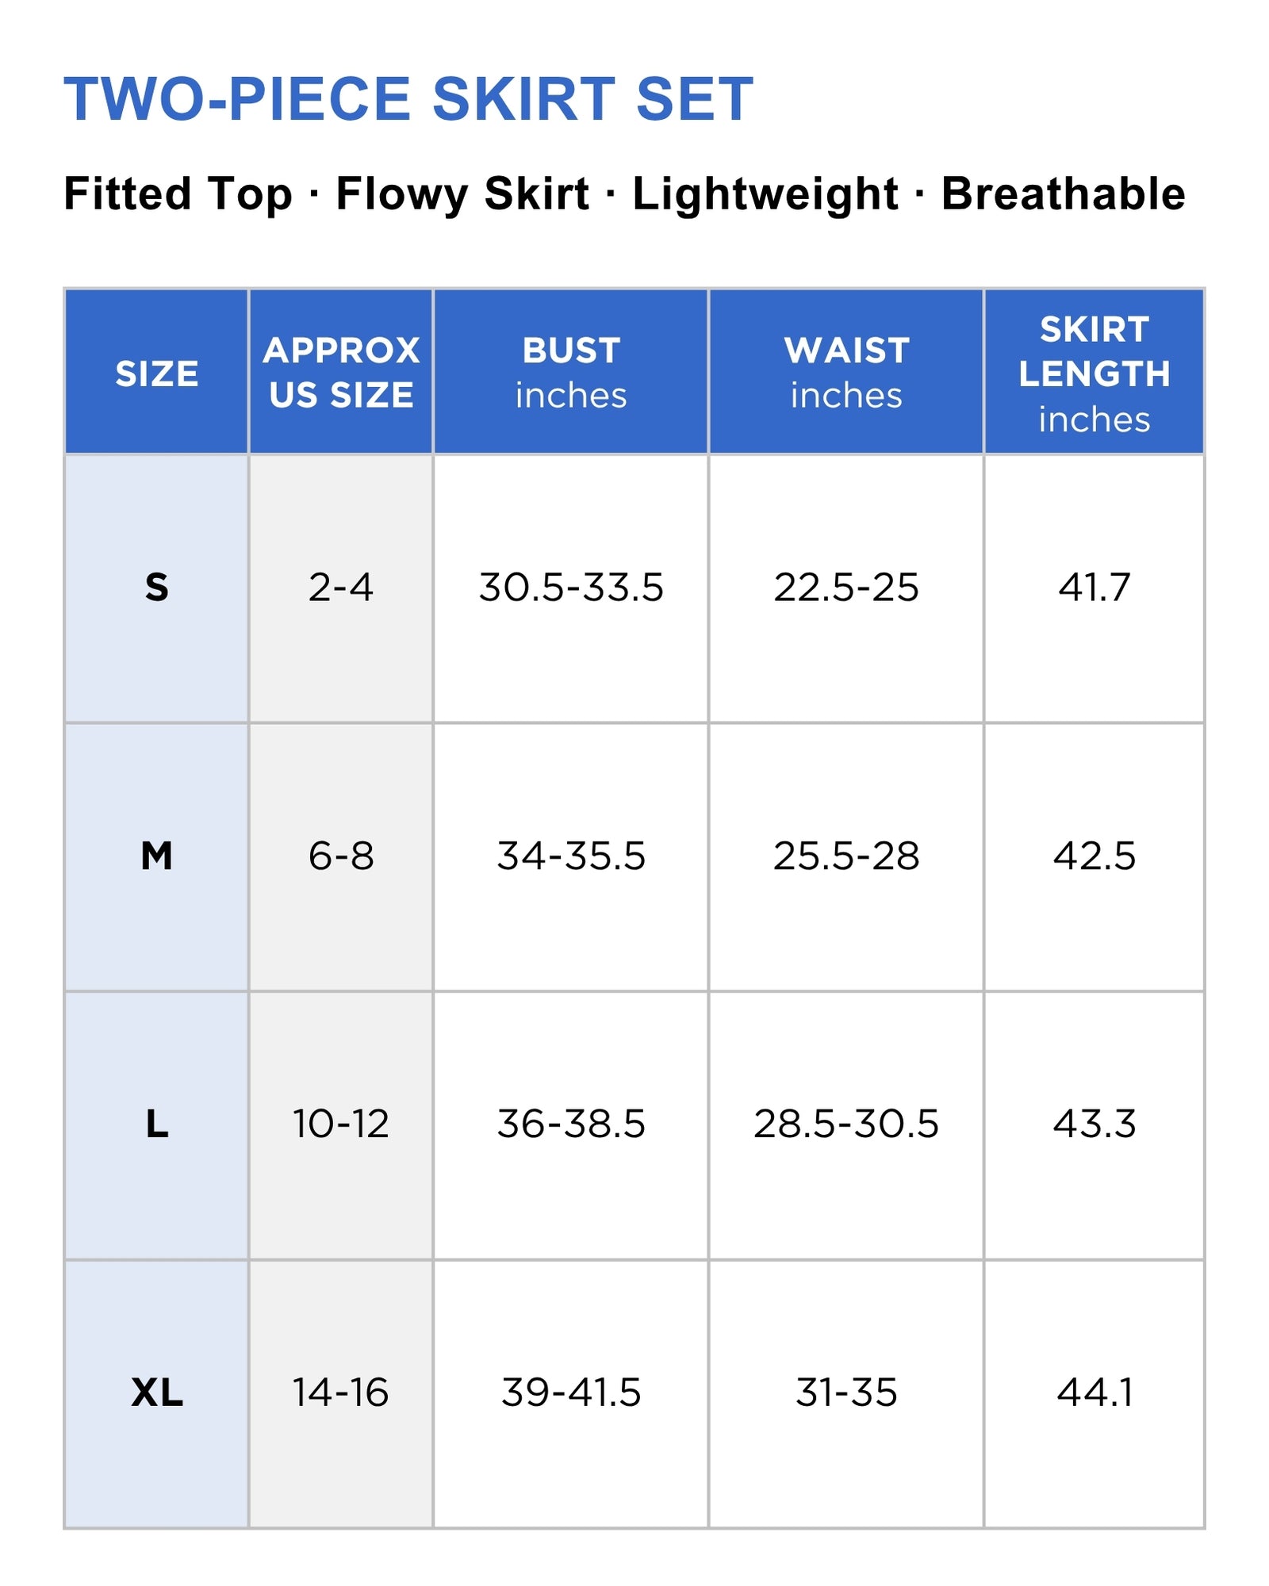Click the 30.5-33.5 bust measurement cell
The height and width of the screenshot is (1586, 1269).
tap(571, 588)
